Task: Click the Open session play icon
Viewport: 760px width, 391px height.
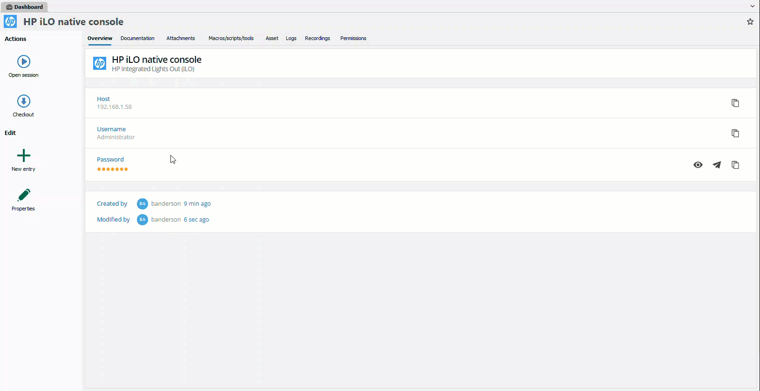Action: tap(24, 61)
